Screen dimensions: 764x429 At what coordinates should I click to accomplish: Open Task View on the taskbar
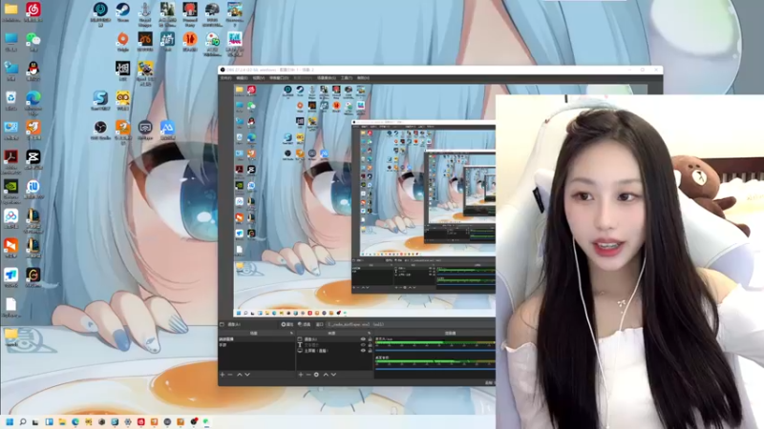(35, 421)
